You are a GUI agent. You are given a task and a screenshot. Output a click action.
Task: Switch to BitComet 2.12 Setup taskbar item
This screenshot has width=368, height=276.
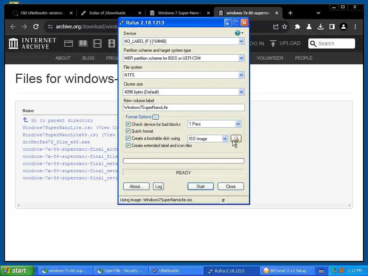[x=288, y=271]
